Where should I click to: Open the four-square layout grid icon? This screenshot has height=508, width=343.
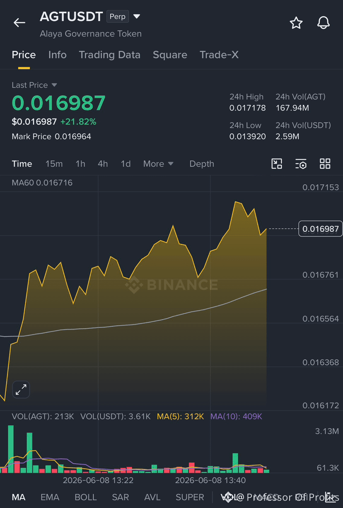pos(325,164)
